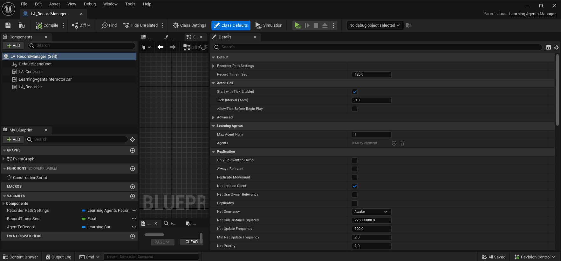Navigate forward in graph history
The width and height of the screenshot is (561, 261).
(173, 47)
